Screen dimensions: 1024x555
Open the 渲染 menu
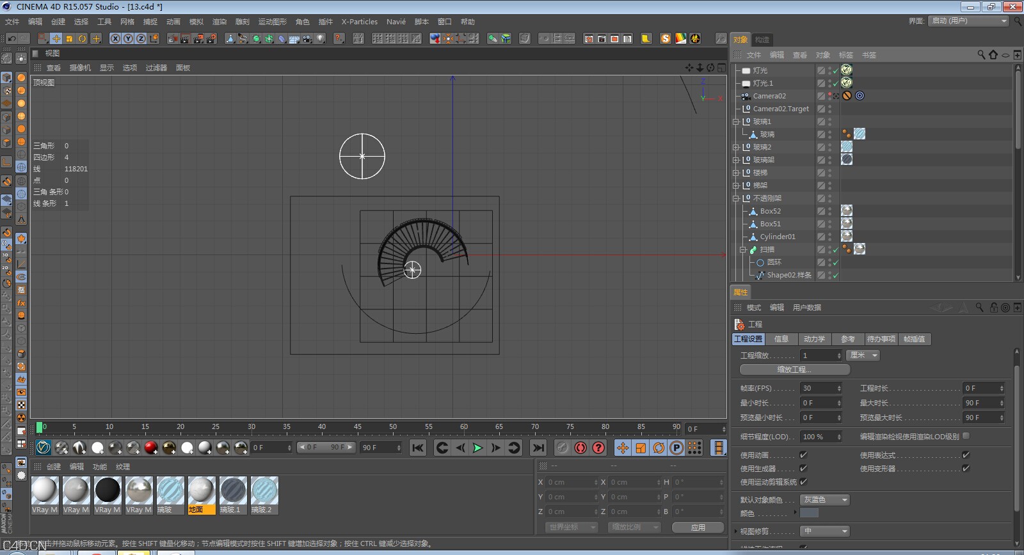click(219, 22)
